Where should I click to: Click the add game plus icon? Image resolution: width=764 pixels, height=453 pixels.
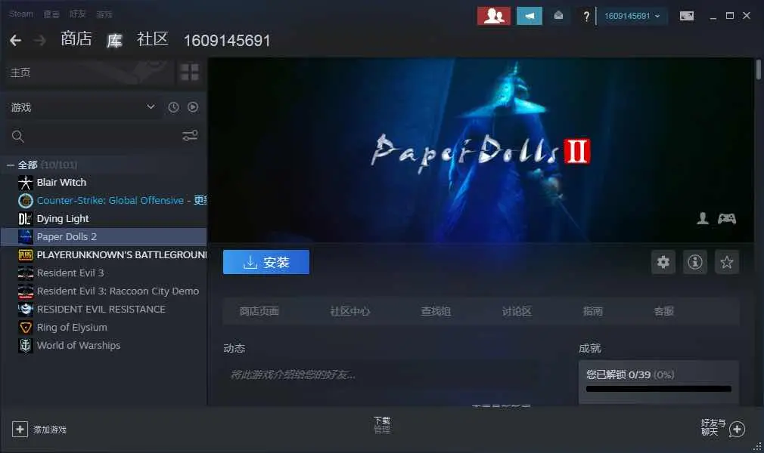click(20, 429)
